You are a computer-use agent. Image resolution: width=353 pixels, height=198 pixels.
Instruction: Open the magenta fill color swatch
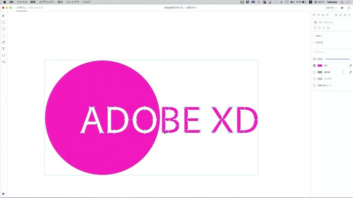(x=320, y=66)
